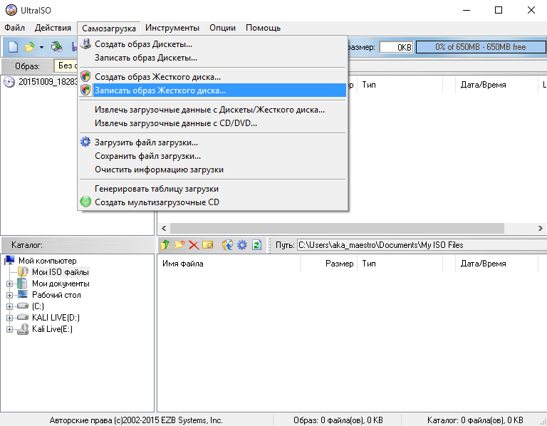Click the Up folder icon in catalog toolbar
547x426 pixels.
coord(165,245)
